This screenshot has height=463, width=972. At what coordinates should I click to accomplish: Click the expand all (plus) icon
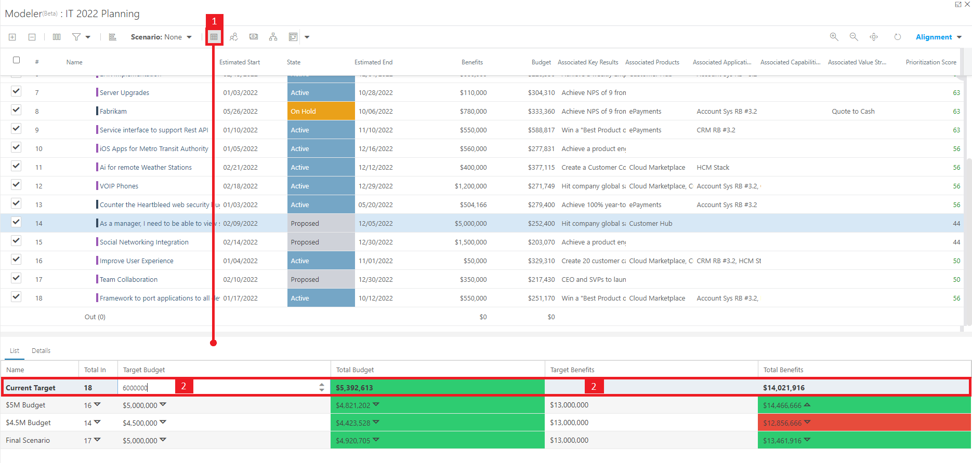(x=12, y=37)
